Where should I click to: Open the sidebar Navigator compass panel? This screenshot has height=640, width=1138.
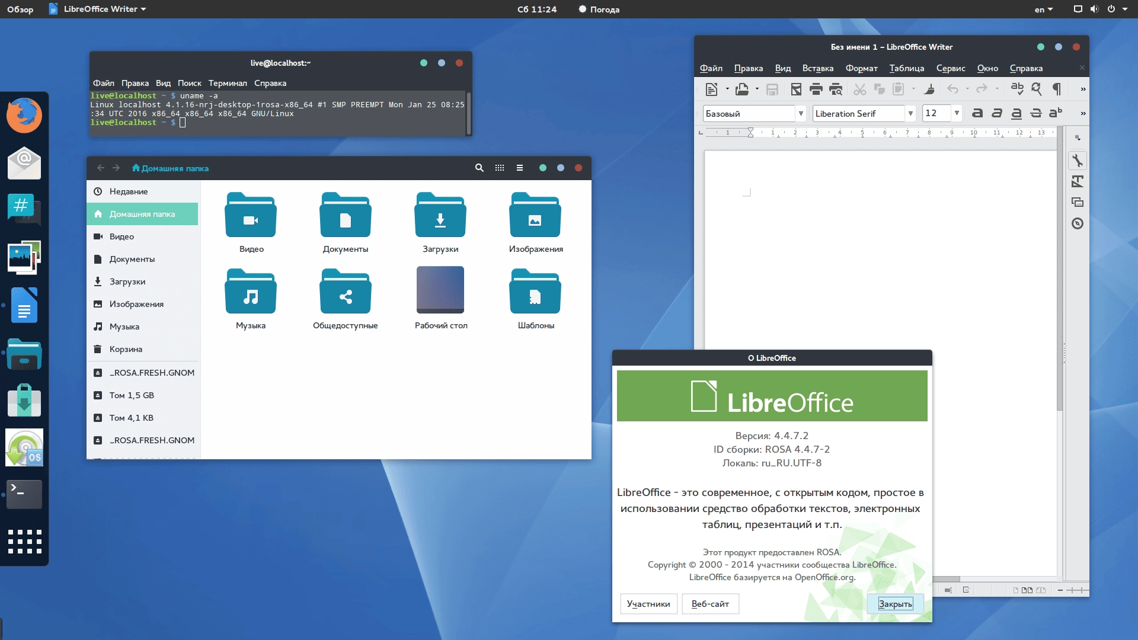click(1078, 223)
